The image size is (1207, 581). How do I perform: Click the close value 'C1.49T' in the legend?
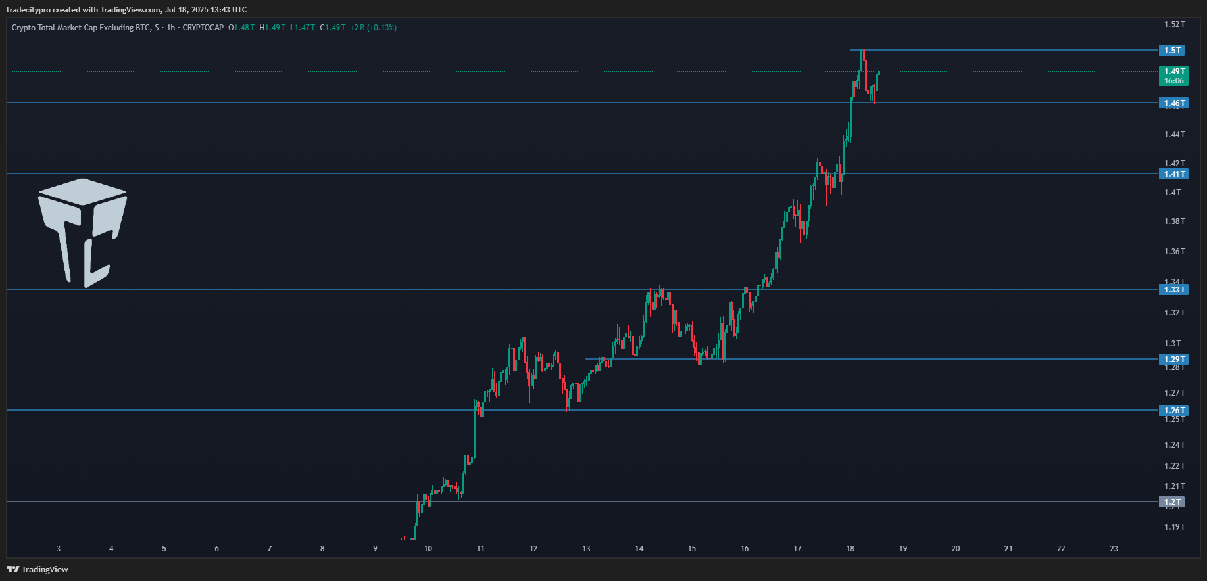[333, 28]
